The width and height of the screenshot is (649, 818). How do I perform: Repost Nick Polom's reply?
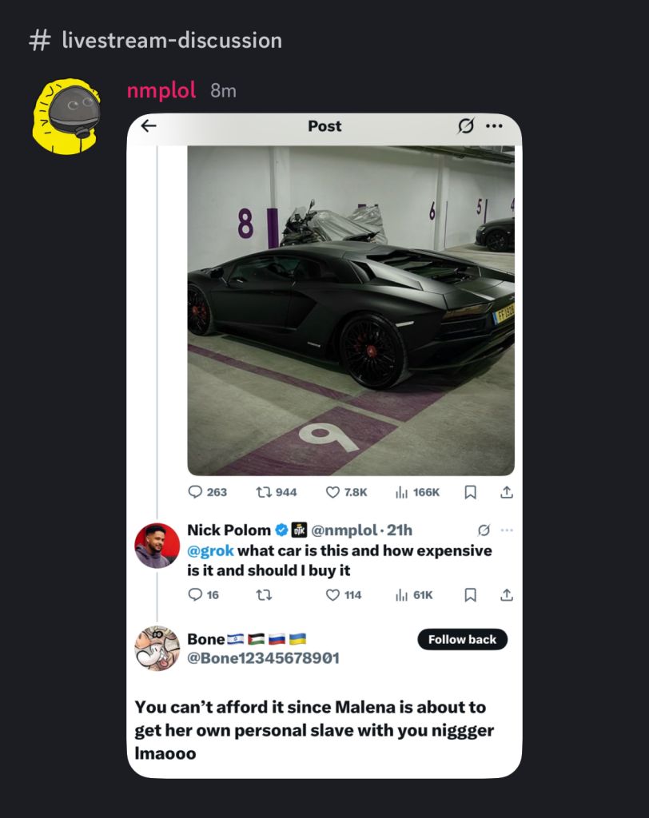click(262, 594)
